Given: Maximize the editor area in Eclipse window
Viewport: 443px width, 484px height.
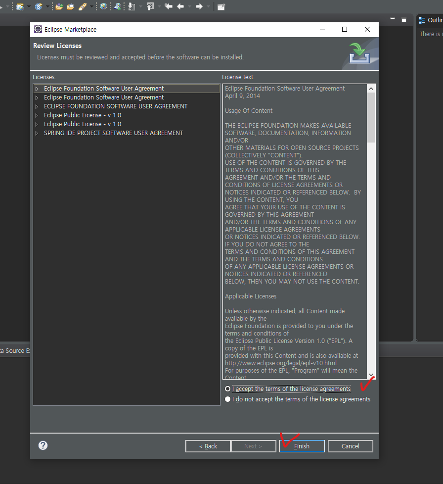Looking at the screenshot, I should tap(404, 20).
